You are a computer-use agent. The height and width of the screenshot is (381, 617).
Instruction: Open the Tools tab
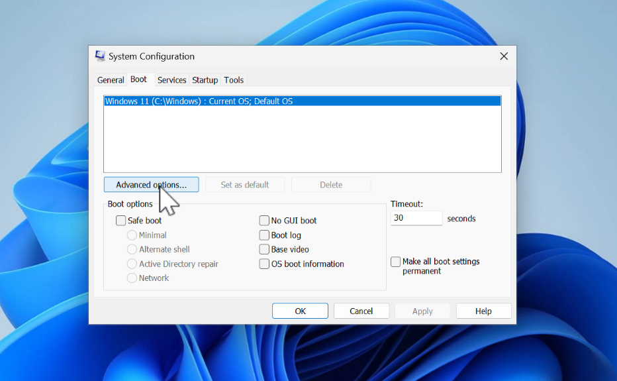234,80
